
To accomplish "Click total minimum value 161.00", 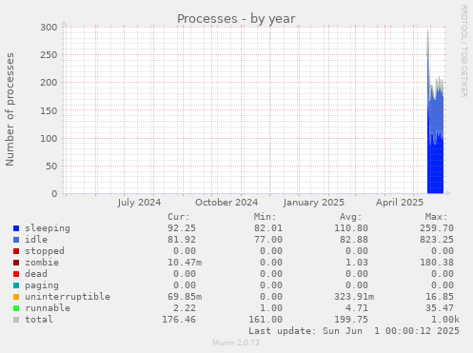I will point(266,320).
